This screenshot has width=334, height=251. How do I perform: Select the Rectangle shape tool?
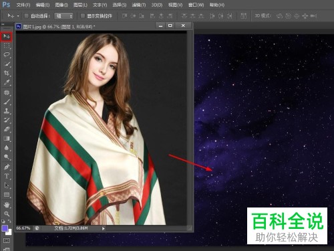pyautogui.click(x=7, y=195)
